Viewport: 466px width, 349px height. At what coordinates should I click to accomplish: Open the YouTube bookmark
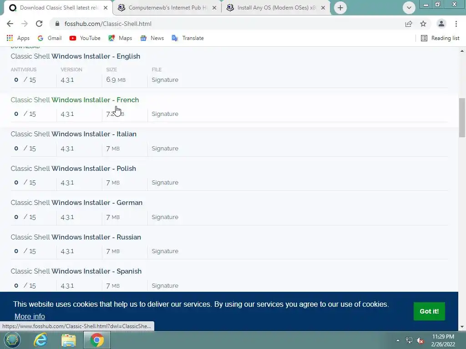tap(85, 38)
